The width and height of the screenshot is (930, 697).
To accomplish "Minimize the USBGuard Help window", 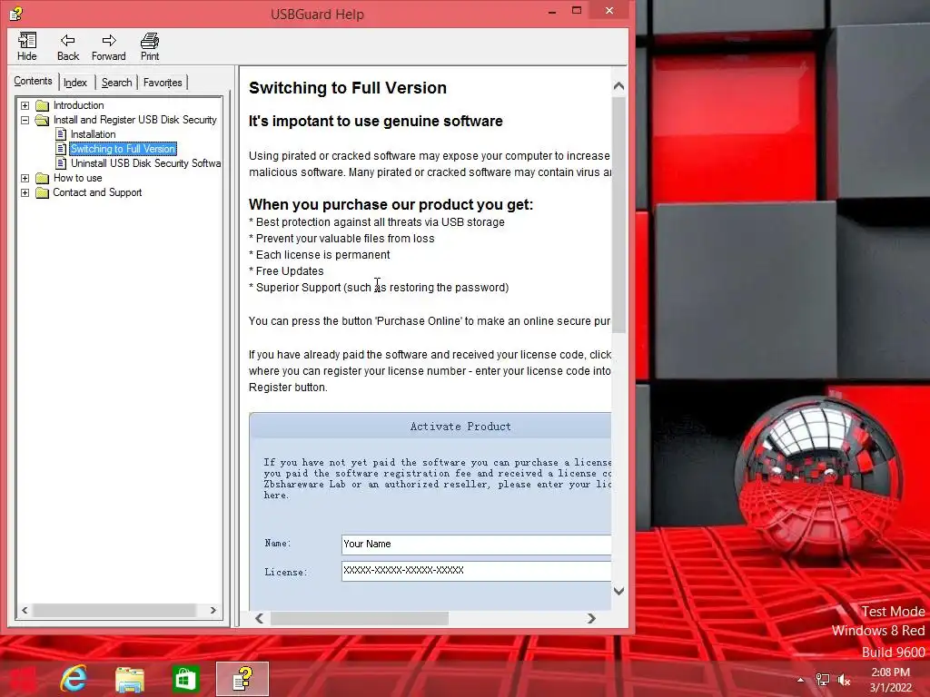I will tap(552, 11).
